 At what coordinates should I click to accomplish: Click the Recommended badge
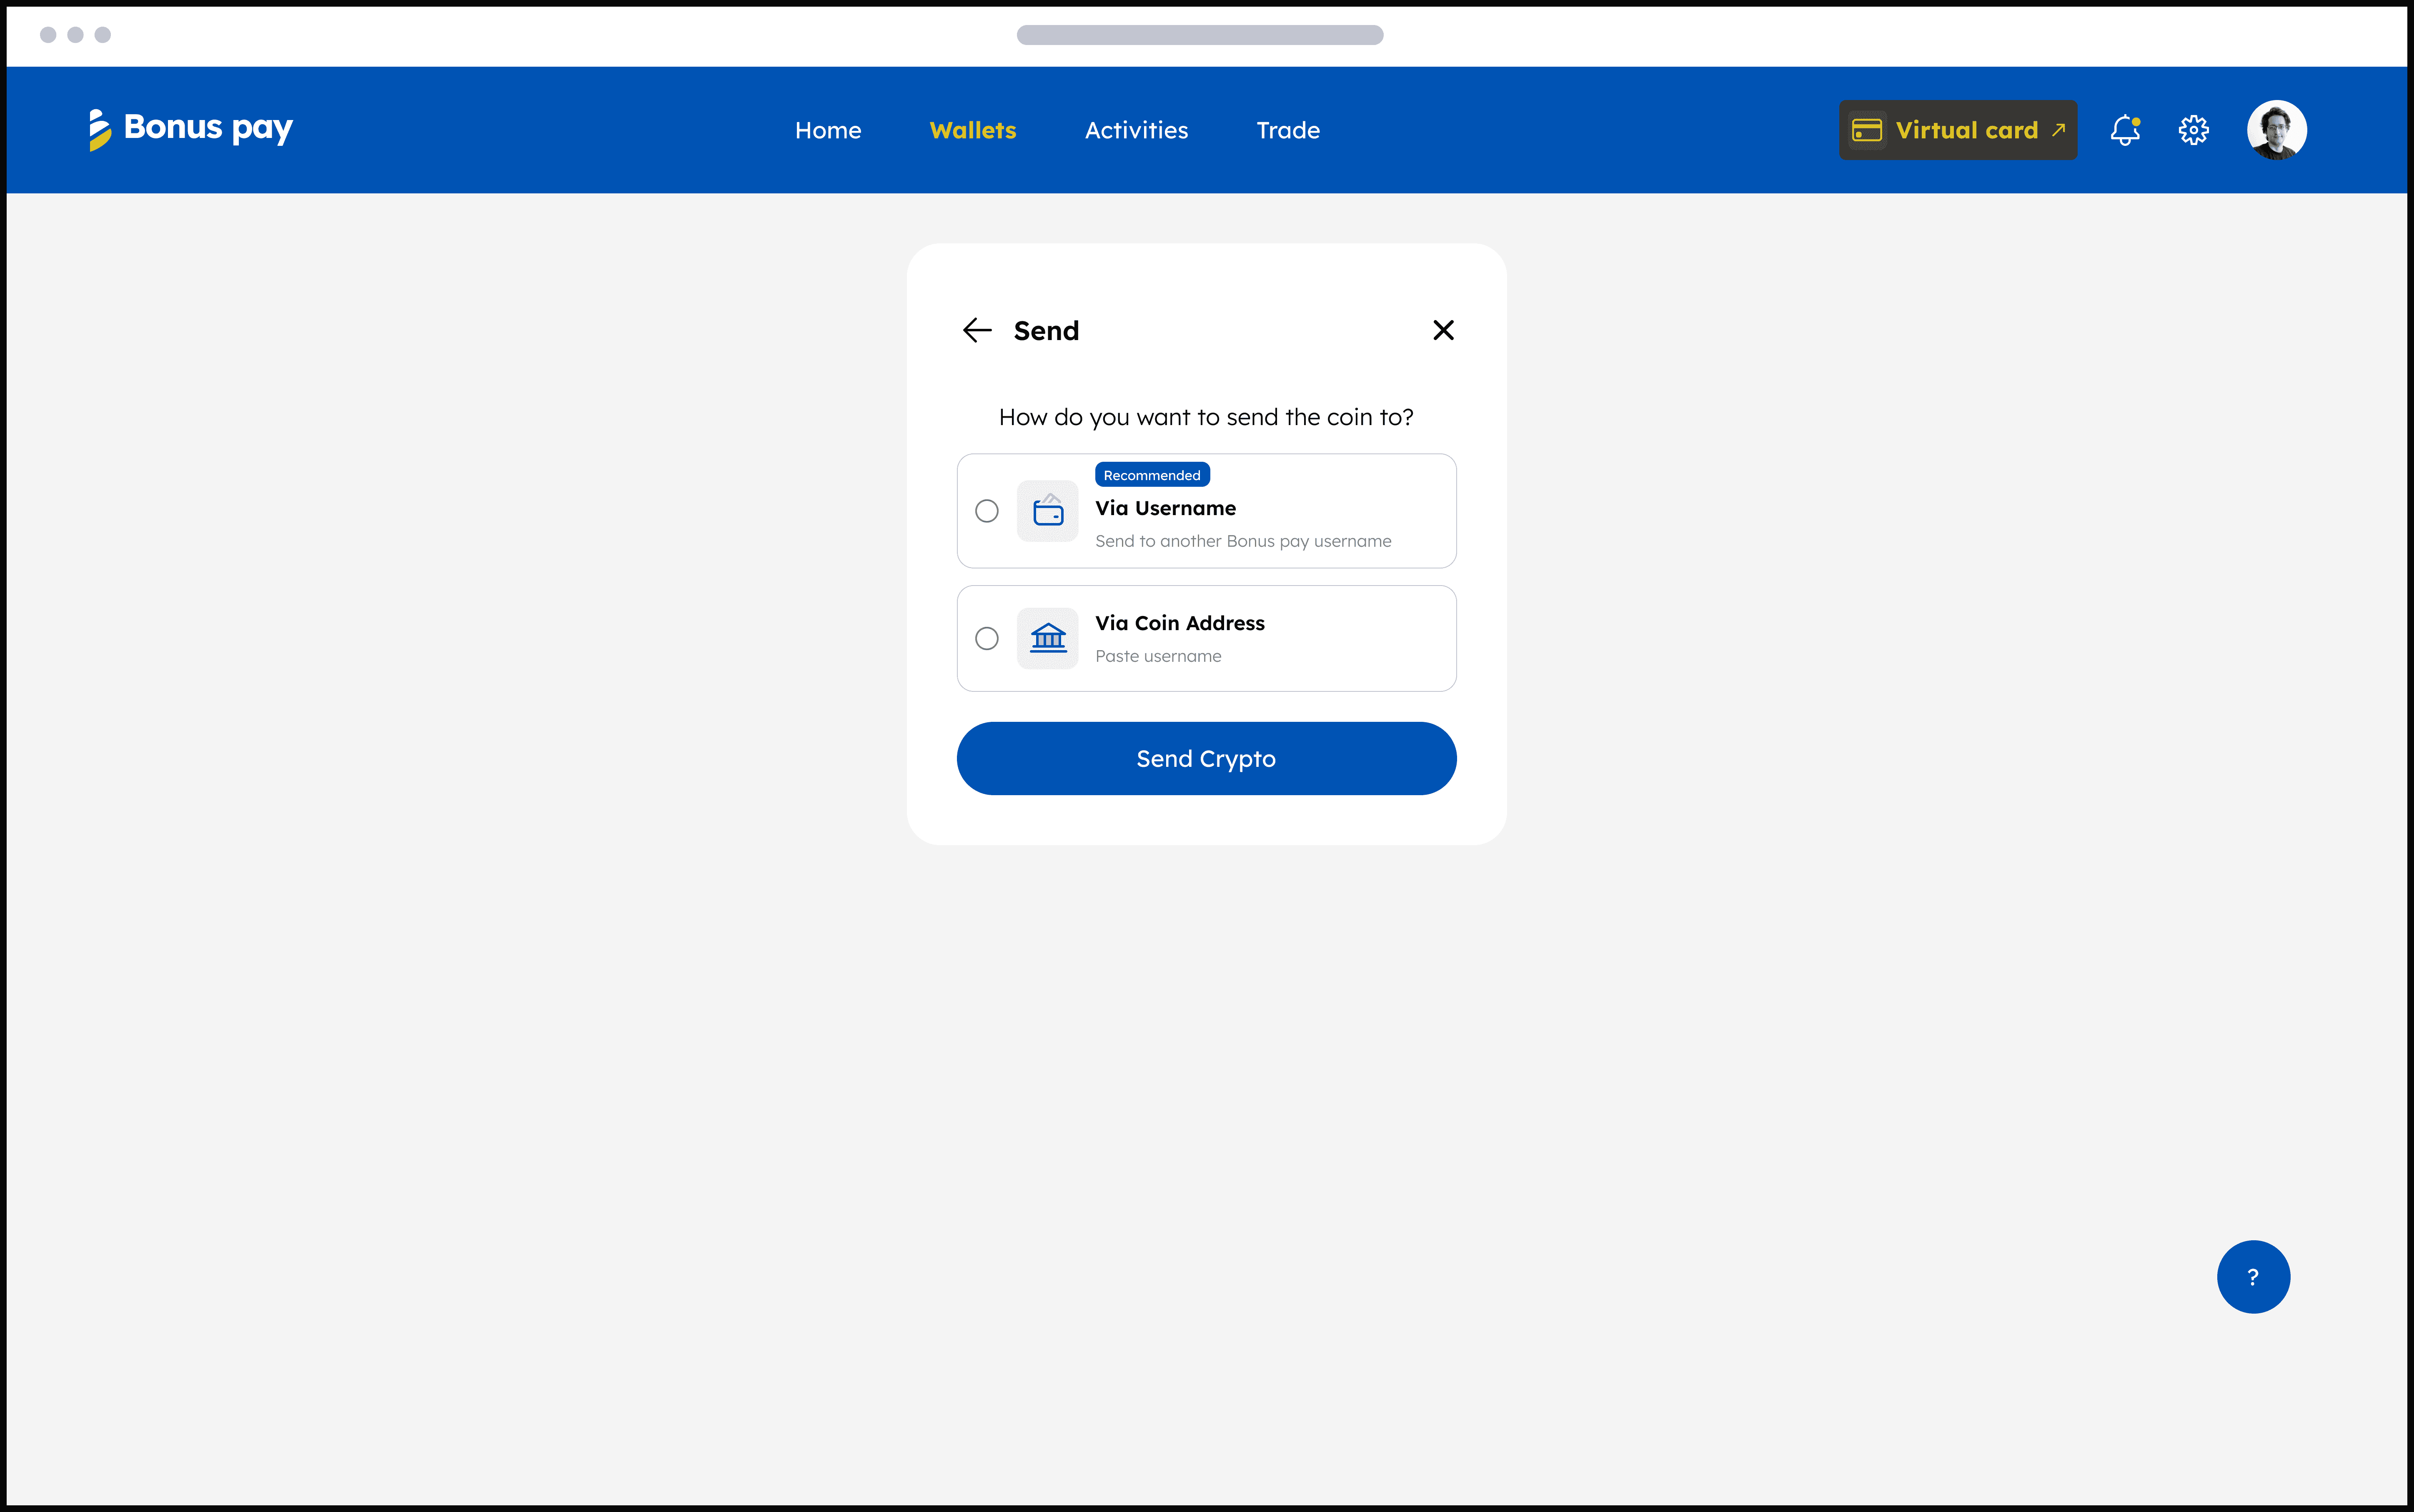1152,475
